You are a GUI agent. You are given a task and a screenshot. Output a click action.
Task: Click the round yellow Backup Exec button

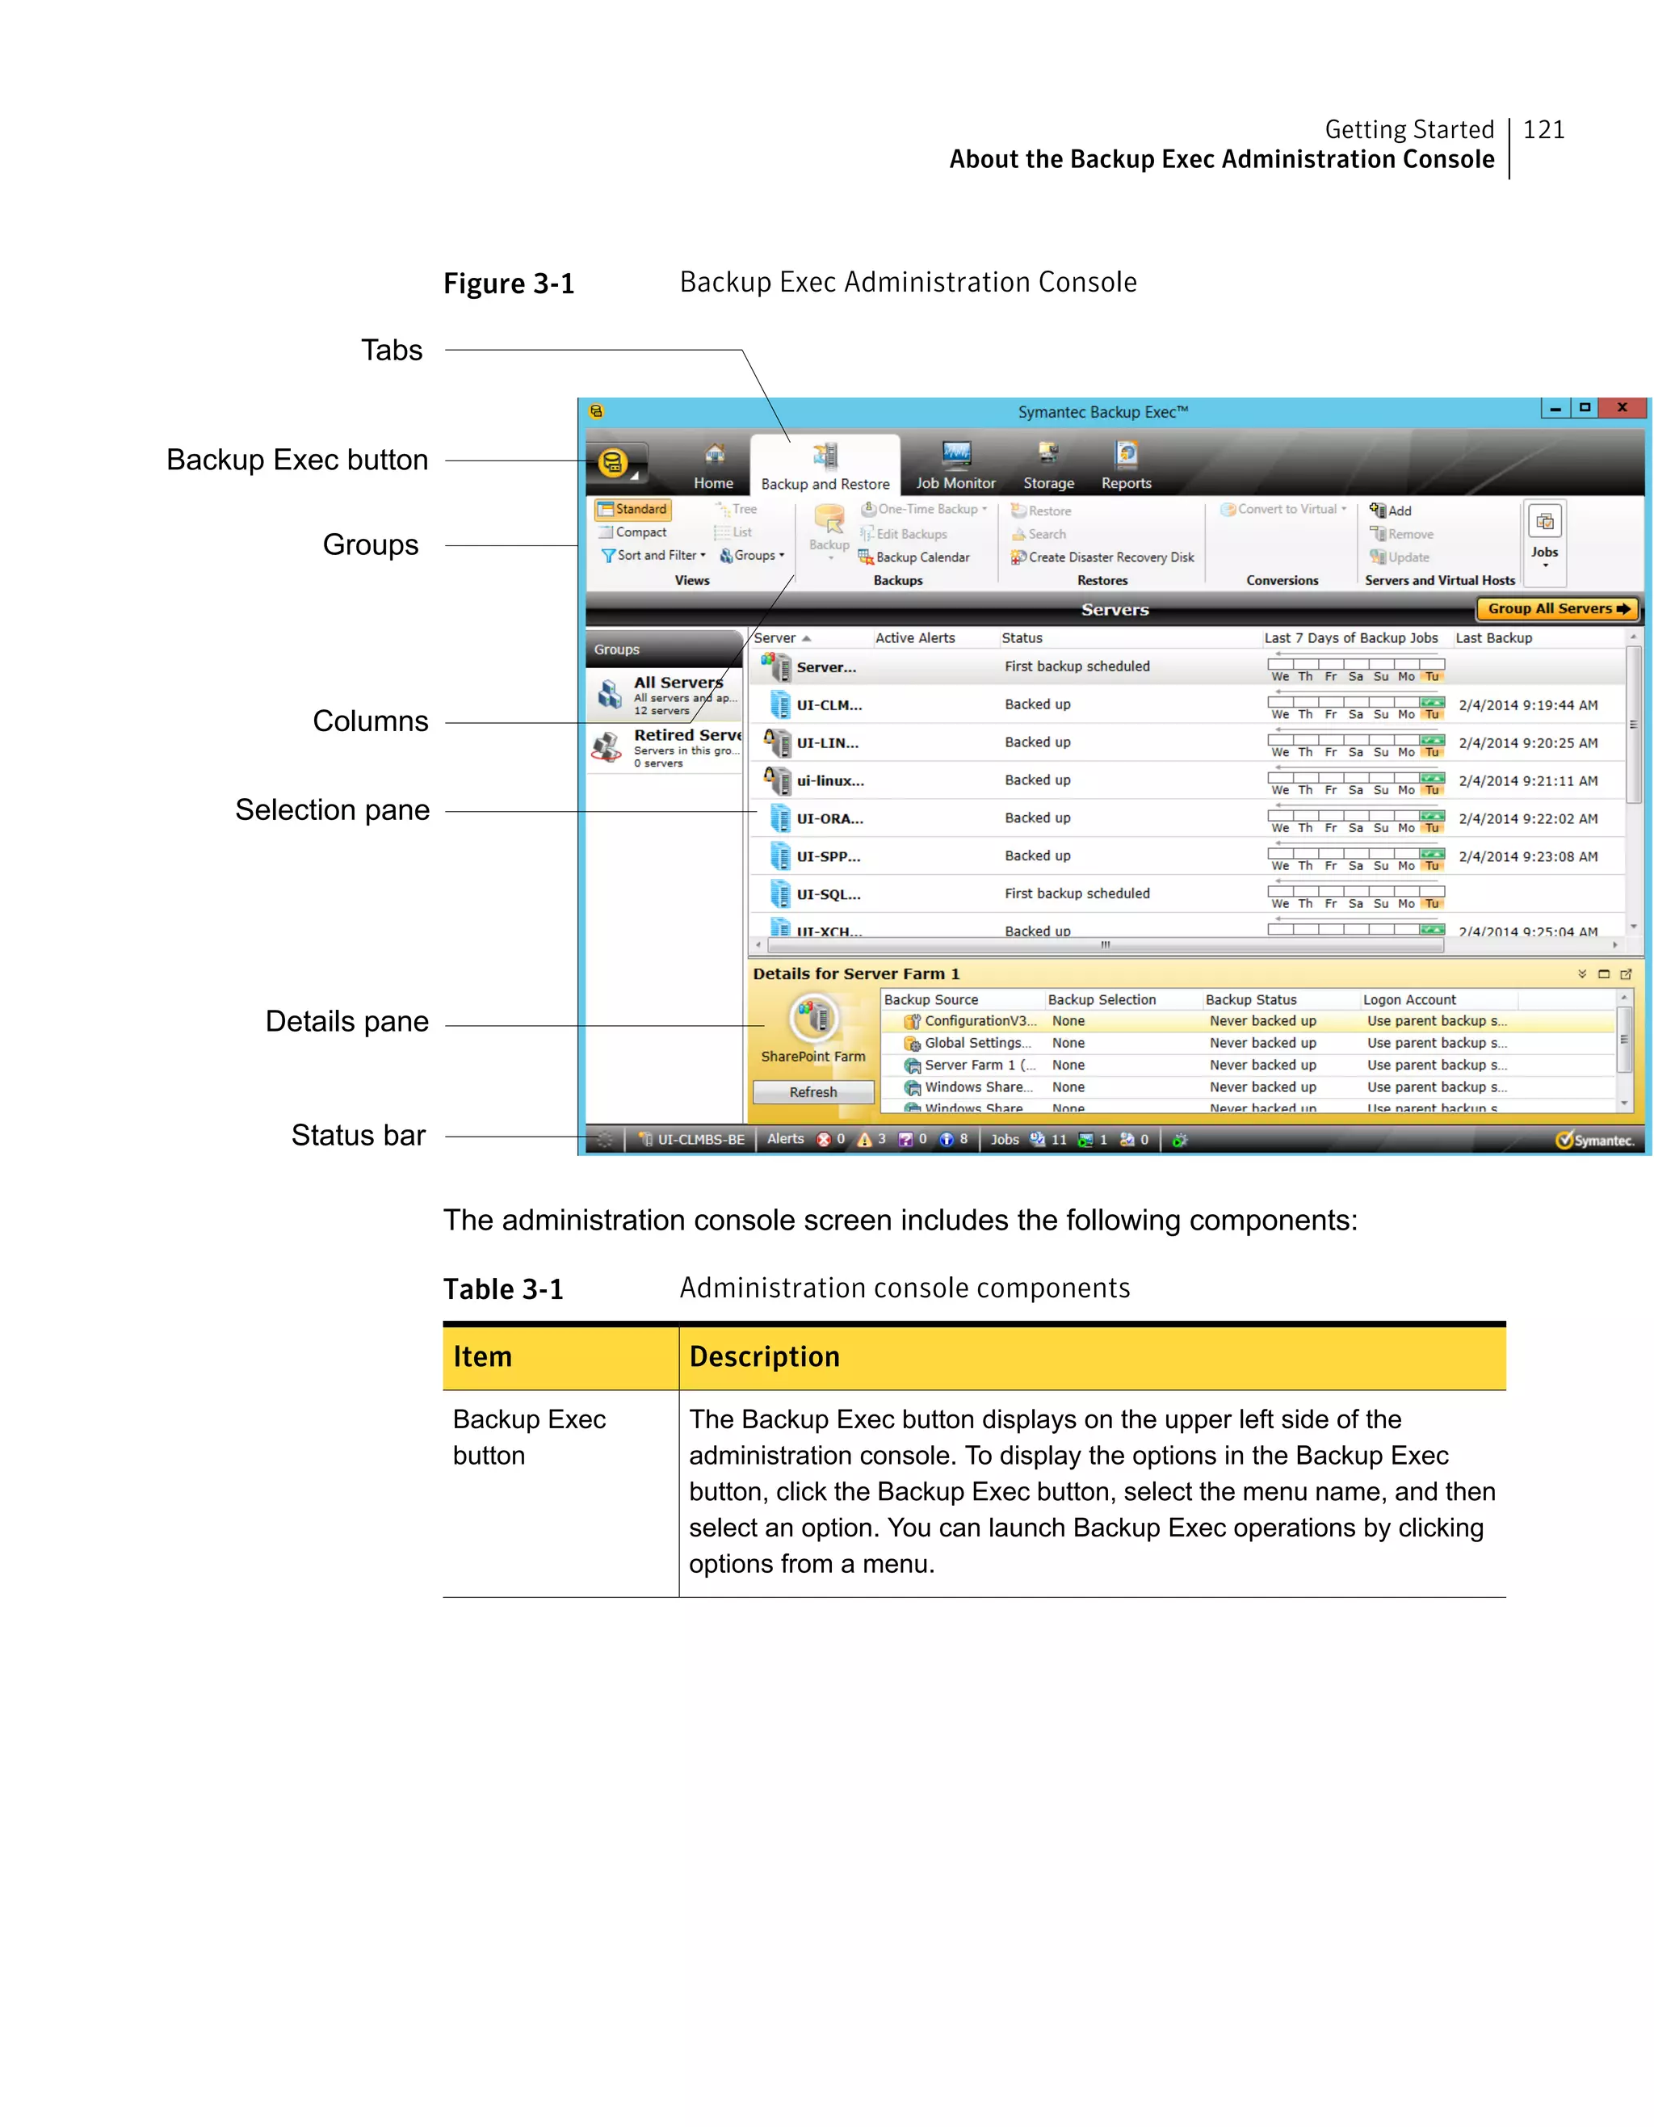[612, 463]
